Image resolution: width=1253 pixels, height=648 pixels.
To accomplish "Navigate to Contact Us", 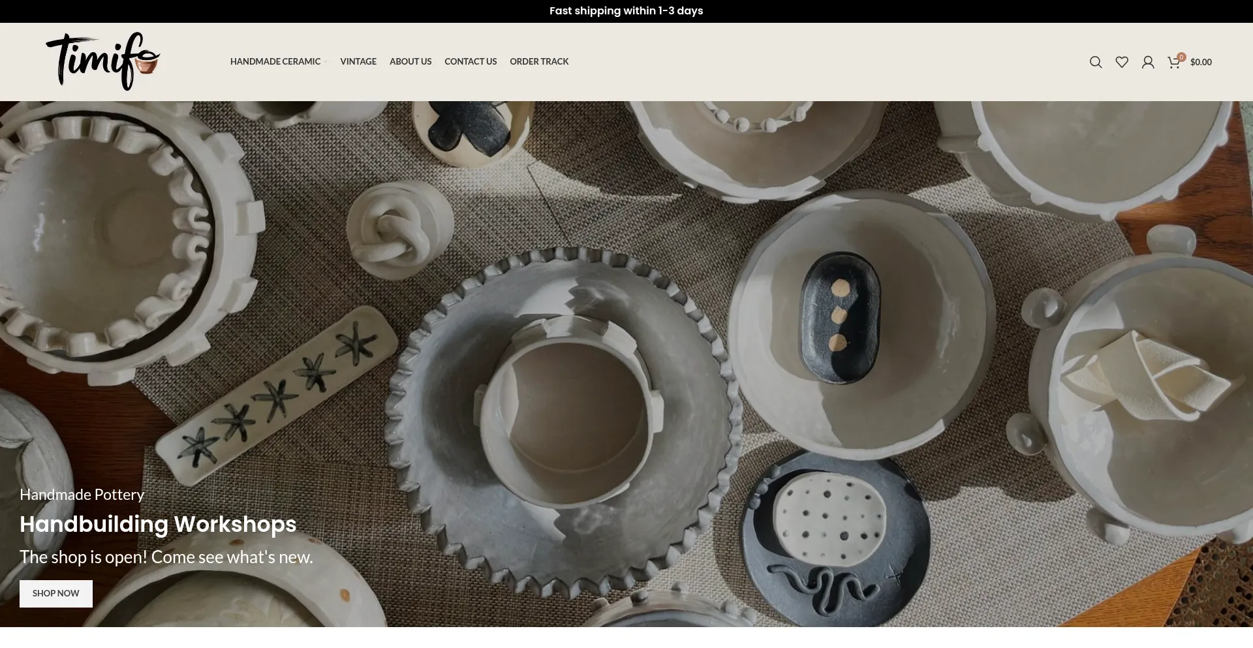I will point(471,61).
